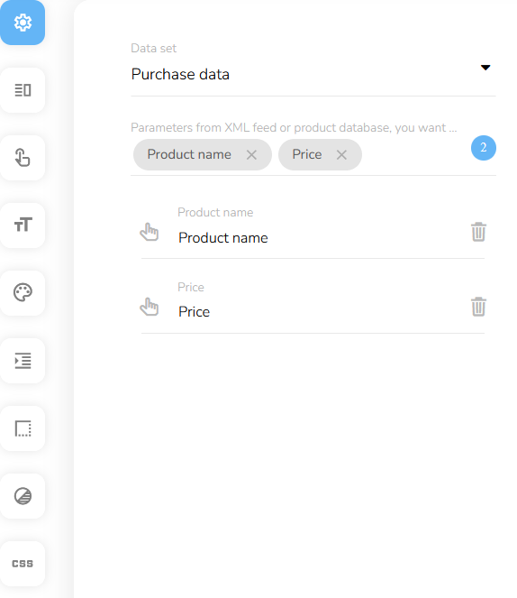Grab the Price row drag handle
Viewport: 517px width, 598px height.
point(150,307)
